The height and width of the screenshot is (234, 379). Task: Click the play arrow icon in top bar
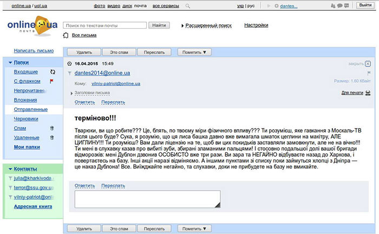[x=269, y=6]
